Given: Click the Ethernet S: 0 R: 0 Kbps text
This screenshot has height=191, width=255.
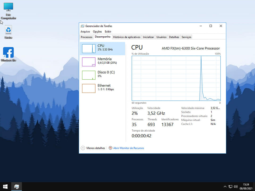Looking at the screenshot, I should point(106,89).
